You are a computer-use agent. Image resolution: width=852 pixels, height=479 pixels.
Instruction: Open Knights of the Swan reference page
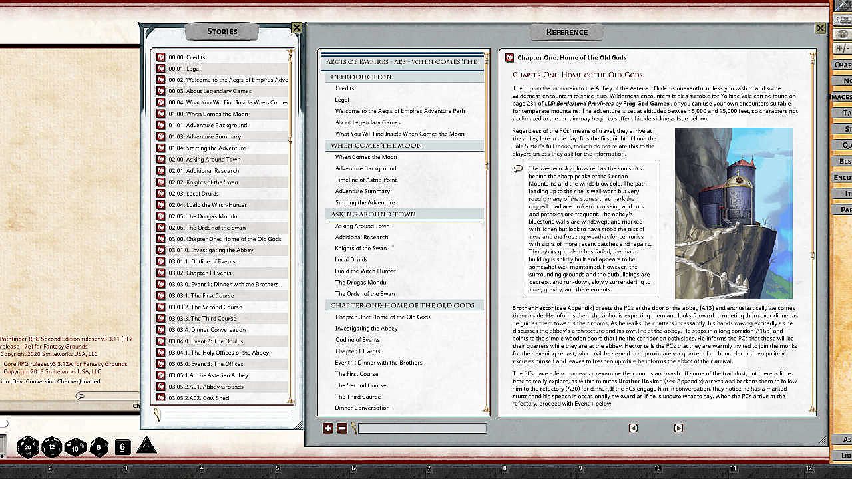[361, 248]
